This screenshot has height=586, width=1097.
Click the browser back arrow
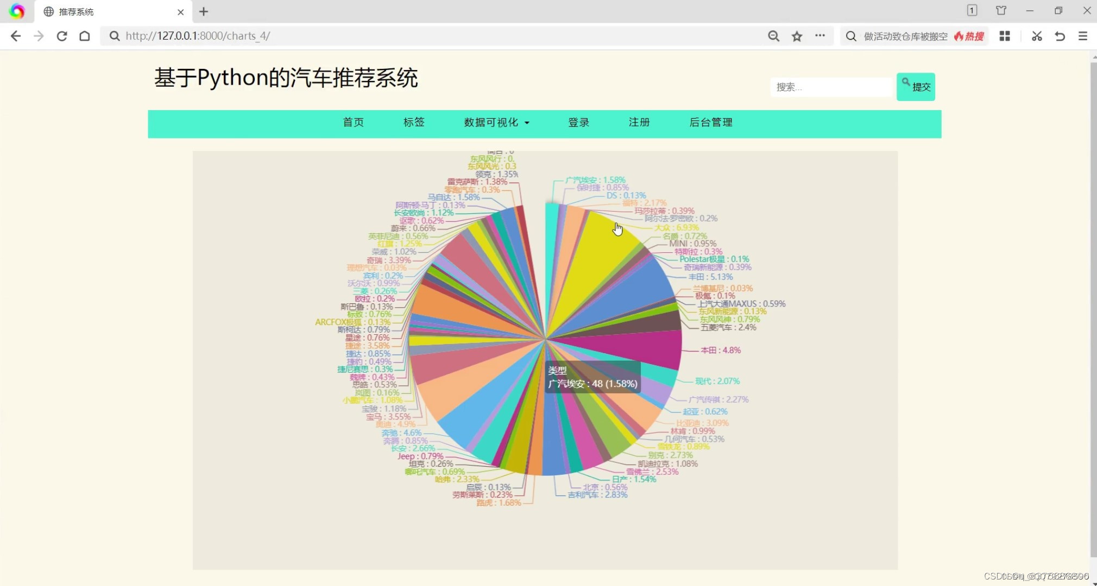click(x=16, y=36)
